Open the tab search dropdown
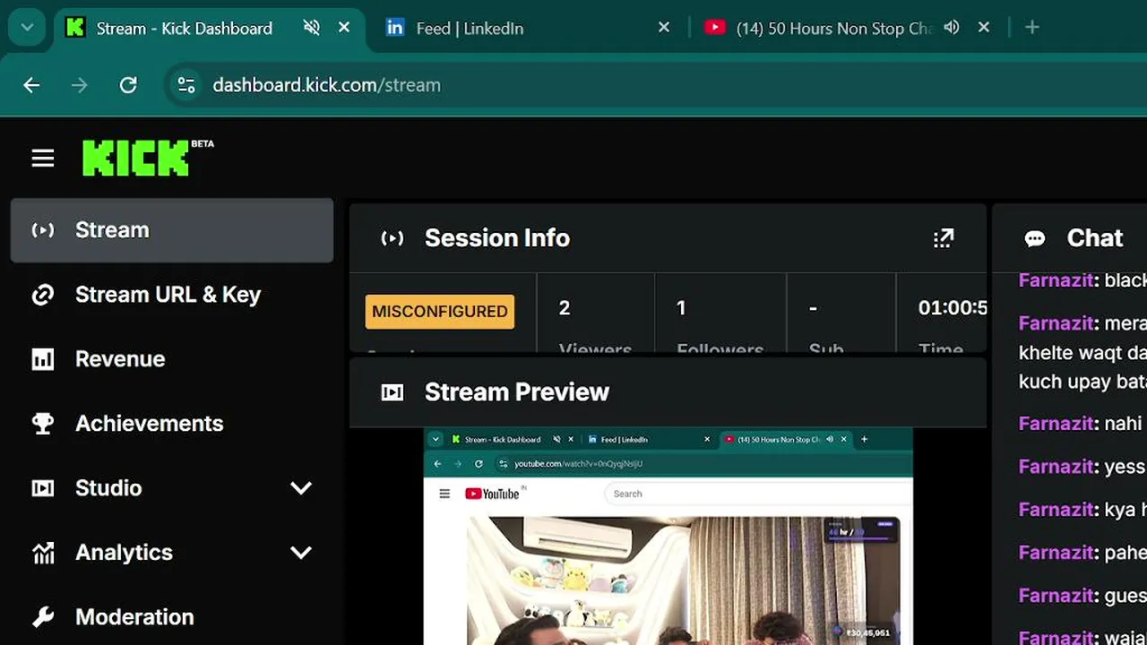Screen dimensions: 1147x645 [x=27, y=28]
